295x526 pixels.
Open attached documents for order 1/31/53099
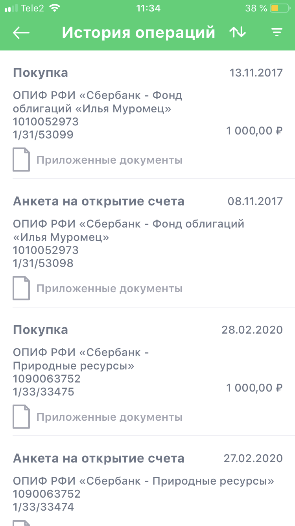109,160
